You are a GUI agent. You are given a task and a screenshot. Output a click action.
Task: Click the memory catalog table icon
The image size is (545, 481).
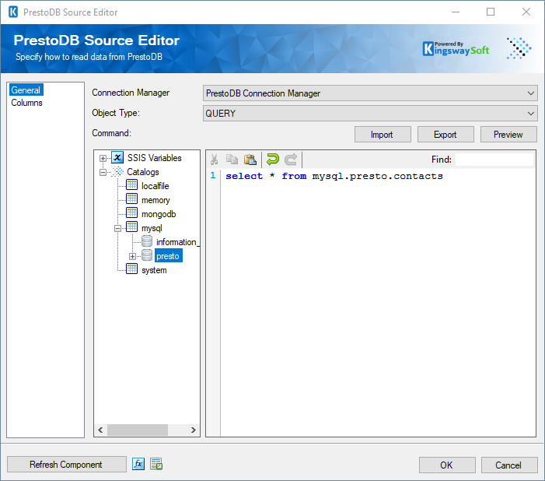(x=131, y=199)
